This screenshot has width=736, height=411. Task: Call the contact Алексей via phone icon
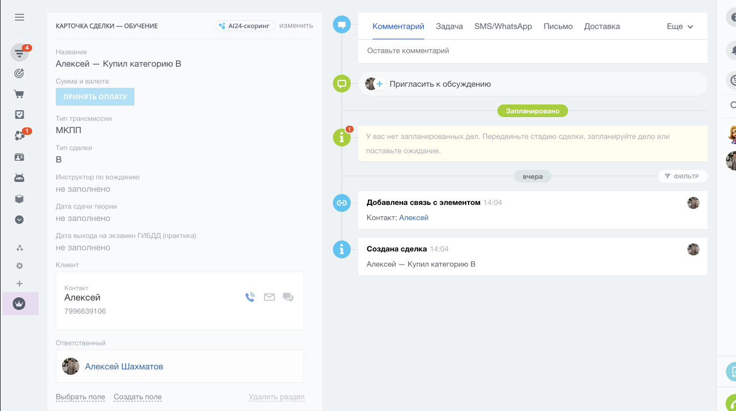point(250,297)
